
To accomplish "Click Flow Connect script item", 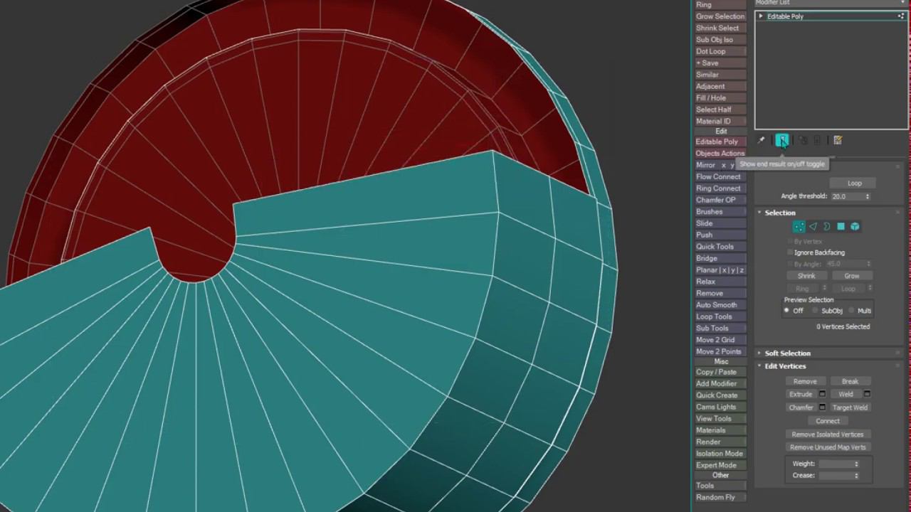I will click(x=720, y=176).
